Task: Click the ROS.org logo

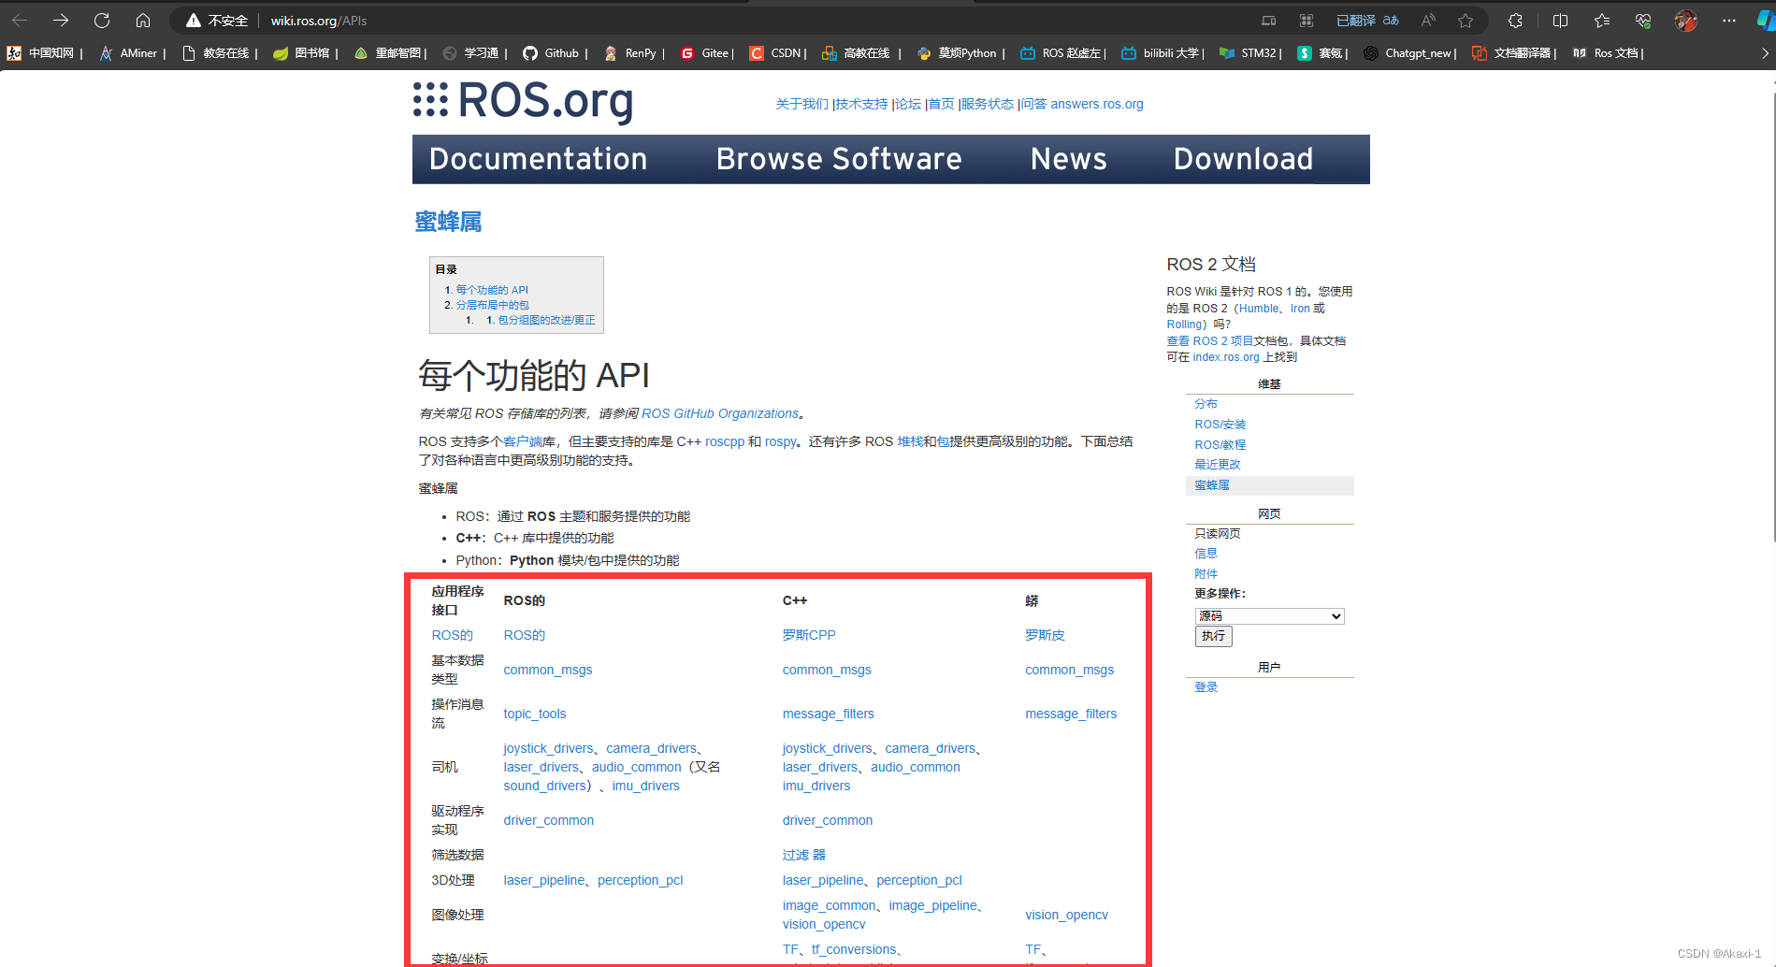Action: 522,102
